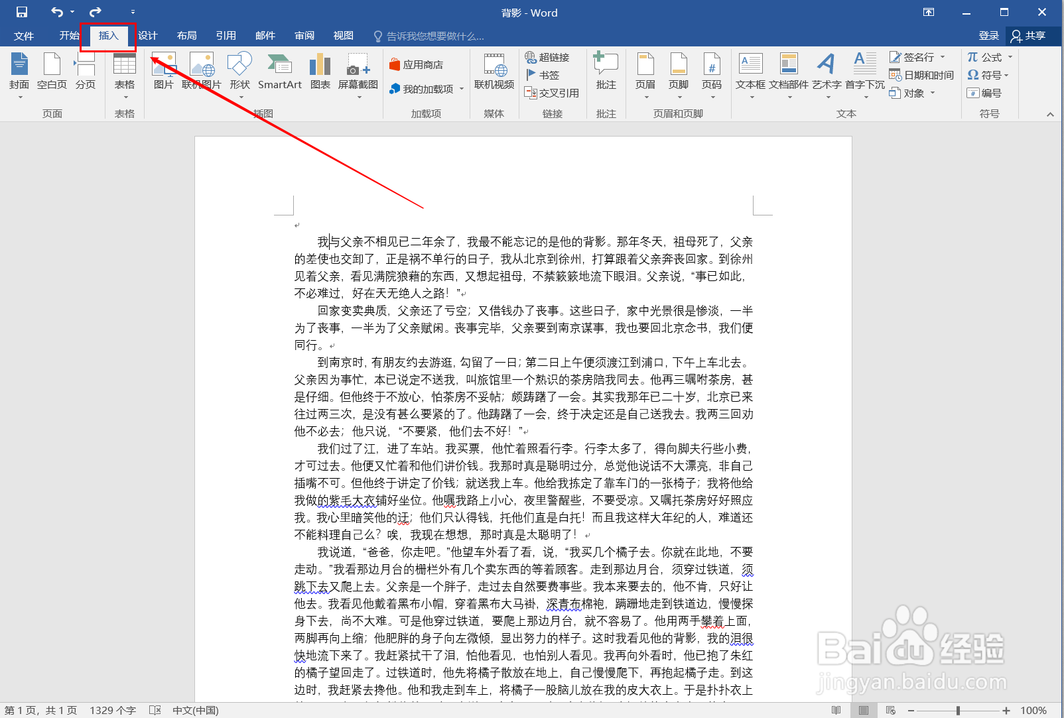
Task: Insert a comment (批注)
Action: 606,72
